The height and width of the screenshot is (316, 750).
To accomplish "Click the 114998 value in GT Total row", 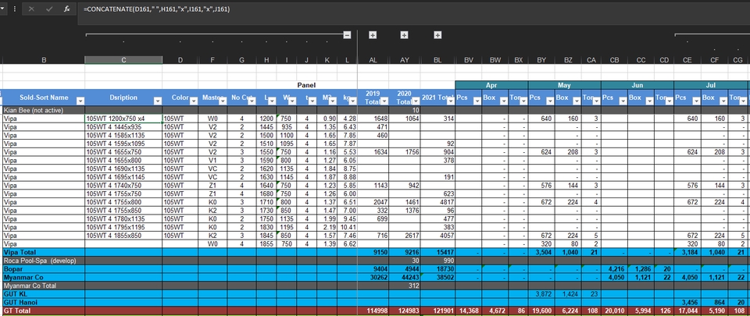I will [373, 311].
